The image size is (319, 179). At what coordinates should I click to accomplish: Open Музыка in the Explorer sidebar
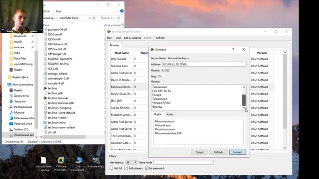tap(19, 112)
